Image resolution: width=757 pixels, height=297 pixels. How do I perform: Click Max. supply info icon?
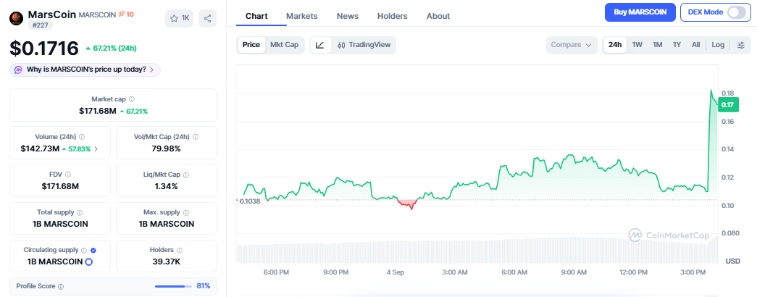186,212
